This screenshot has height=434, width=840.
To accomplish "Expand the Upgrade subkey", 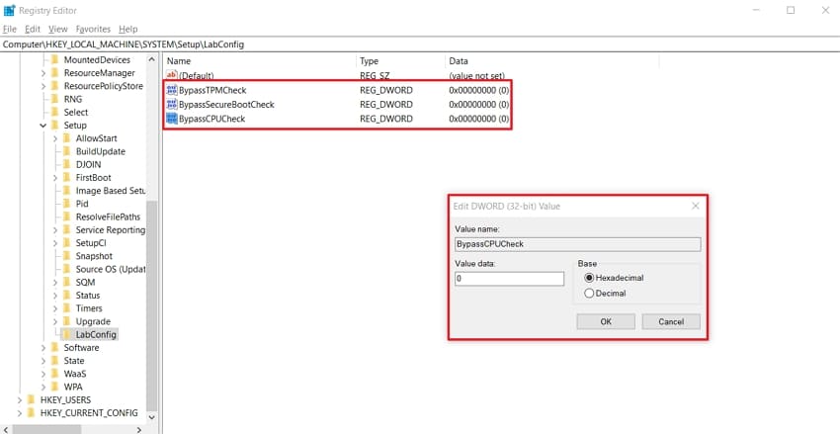I will coord(55,321).
